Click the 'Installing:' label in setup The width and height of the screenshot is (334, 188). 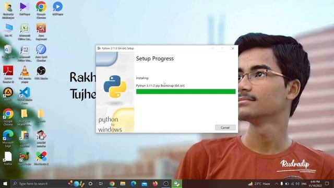142,78
